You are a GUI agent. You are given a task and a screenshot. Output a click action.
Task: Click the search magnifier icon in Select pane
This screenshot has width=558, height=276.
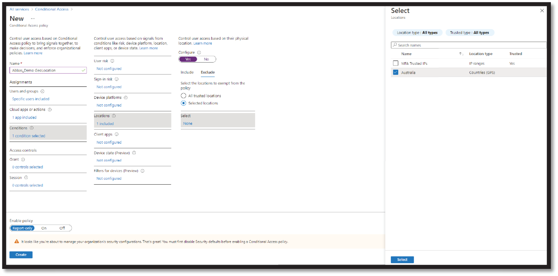click(394, 45)
